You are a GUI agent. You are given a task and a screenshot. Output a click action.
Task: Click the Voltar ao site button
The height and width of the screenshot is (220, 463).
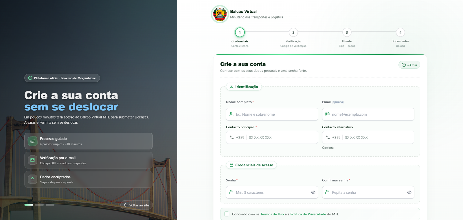point(136,205)
